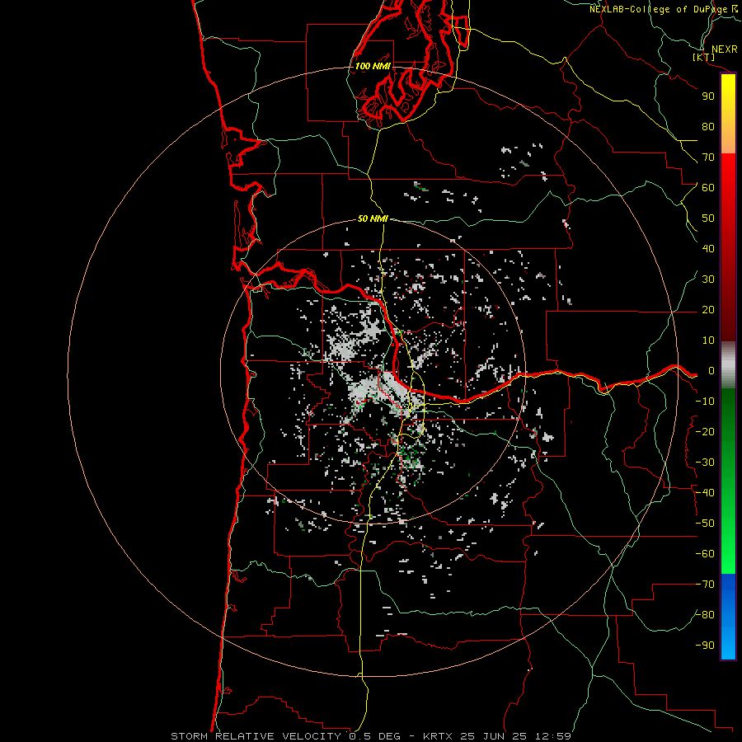This screenshot has width=742, height=742.
Task: Click the 100 NMI range ring label
Action: tap(373, 66)
